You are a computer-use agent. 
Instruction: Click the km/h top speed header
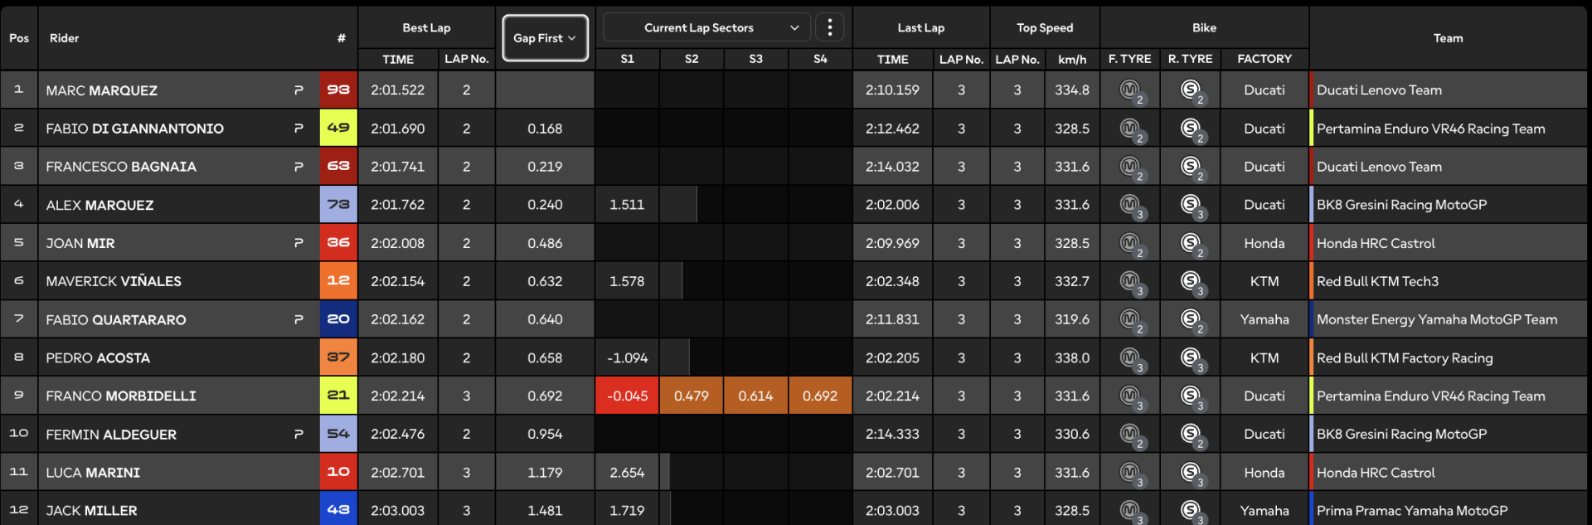pos(1072,60)
